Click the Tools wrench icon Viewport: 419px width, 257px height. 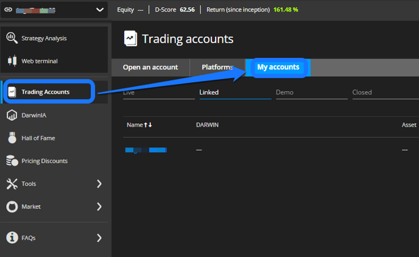pos(12,184)
